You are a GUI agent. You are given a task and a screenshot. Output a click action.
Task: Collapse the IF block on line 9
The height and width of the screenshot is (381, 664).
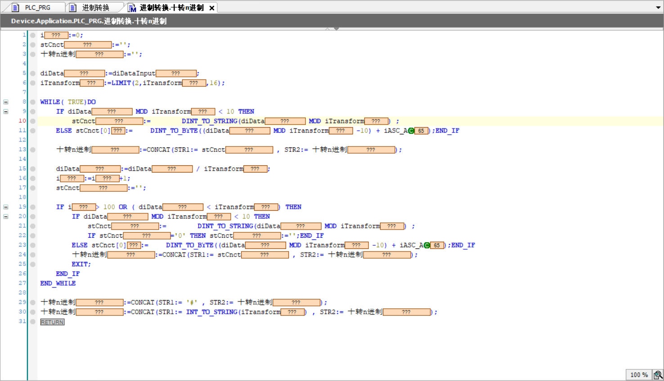[6, 111]
